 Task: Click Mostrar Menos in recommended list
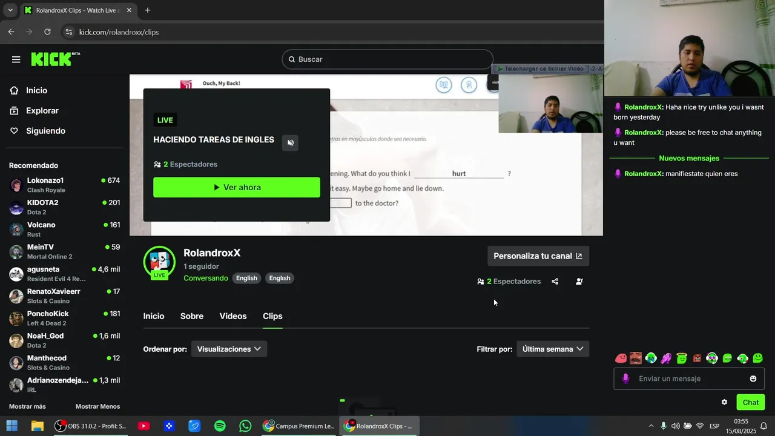[x=97, y=406]
